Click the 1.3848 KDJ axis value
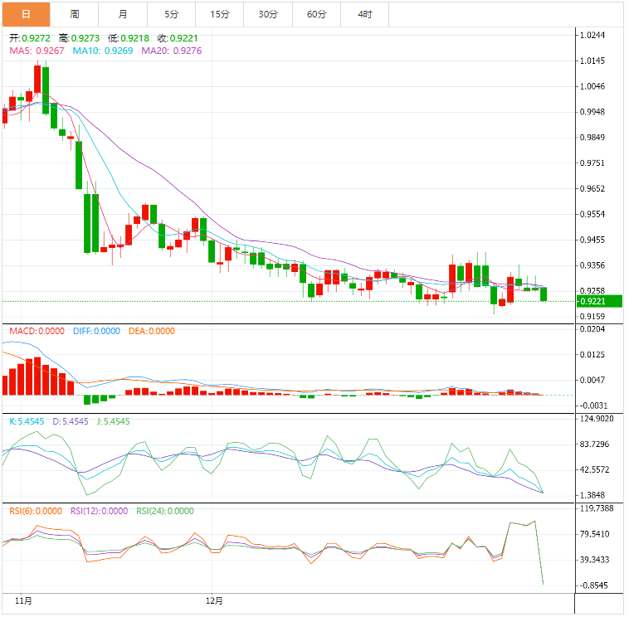 point(593,496)
